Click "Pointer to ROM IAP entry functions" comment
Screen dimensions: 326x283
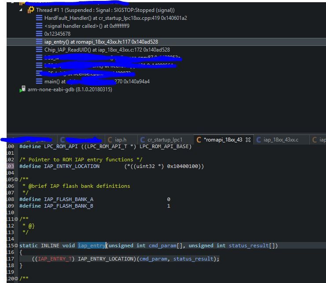(x=81, y=160)
